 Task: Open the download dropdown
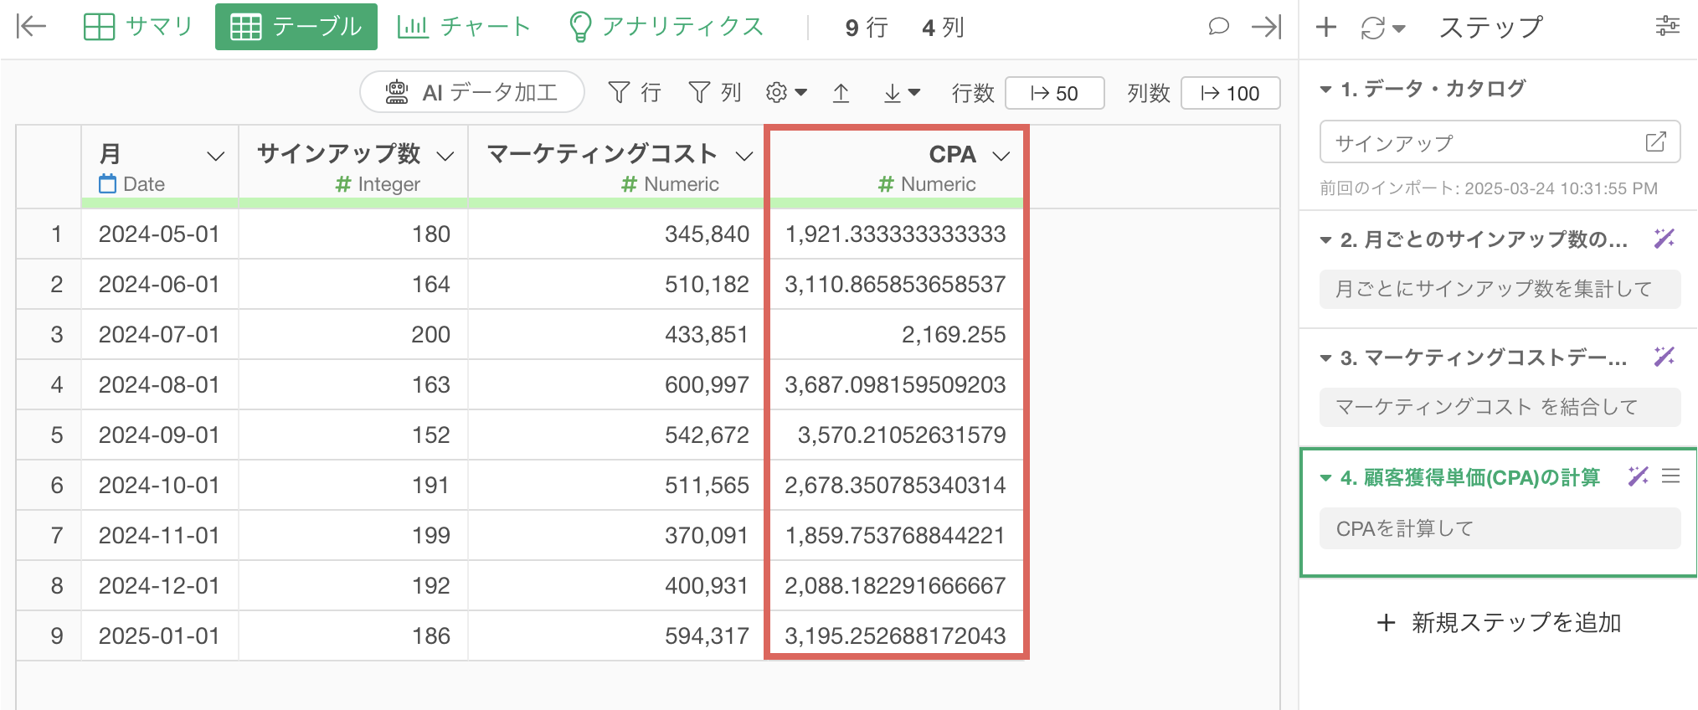(x=902, y=92)
